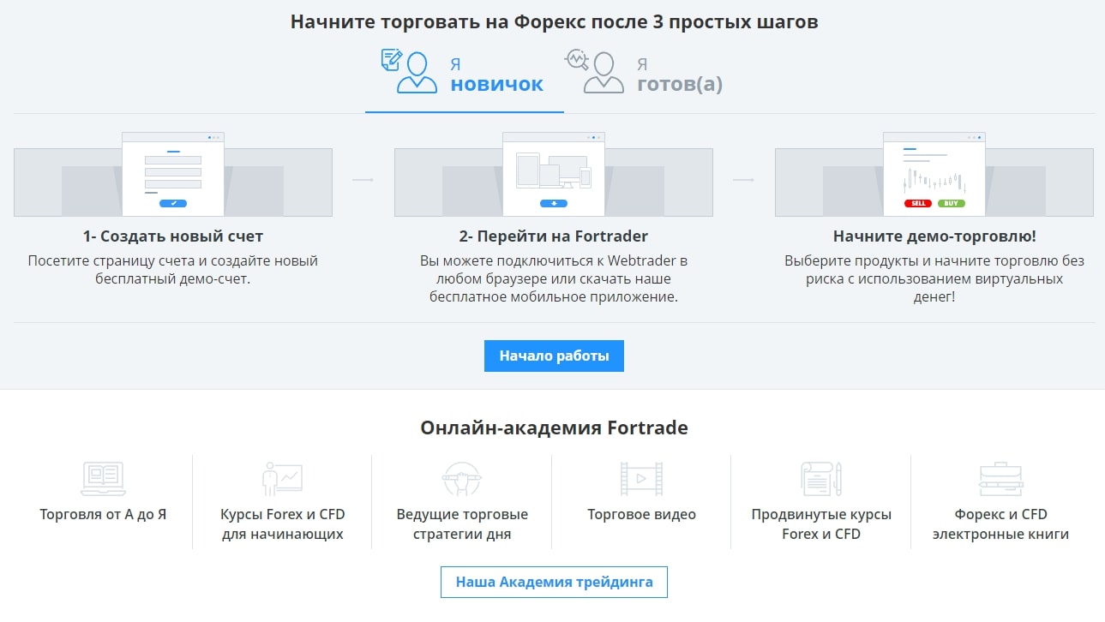Screen dimensions: 1105x622
Task: Click the open book laptop icon
Action: (103, 479)
